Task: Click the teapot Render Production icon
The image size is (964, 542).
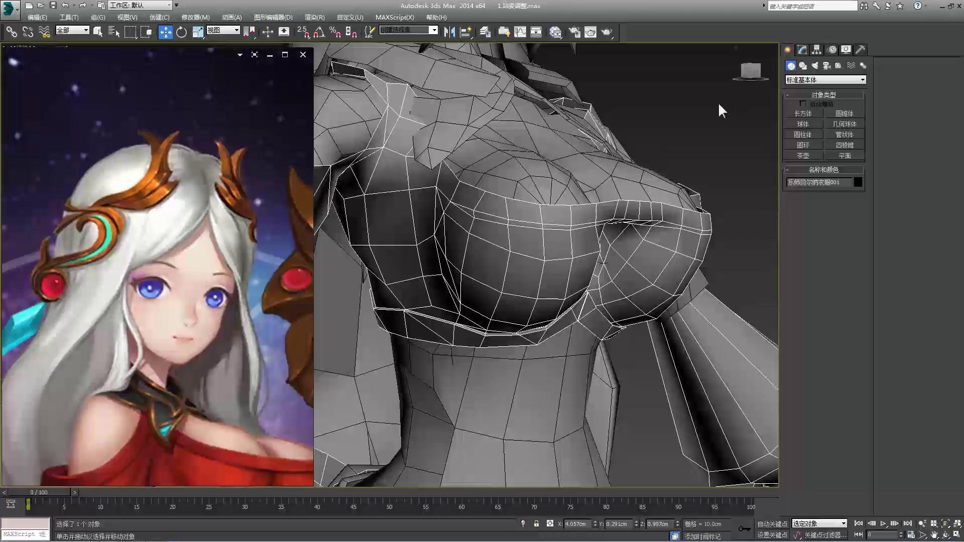Action: click(x=607, y=32)
